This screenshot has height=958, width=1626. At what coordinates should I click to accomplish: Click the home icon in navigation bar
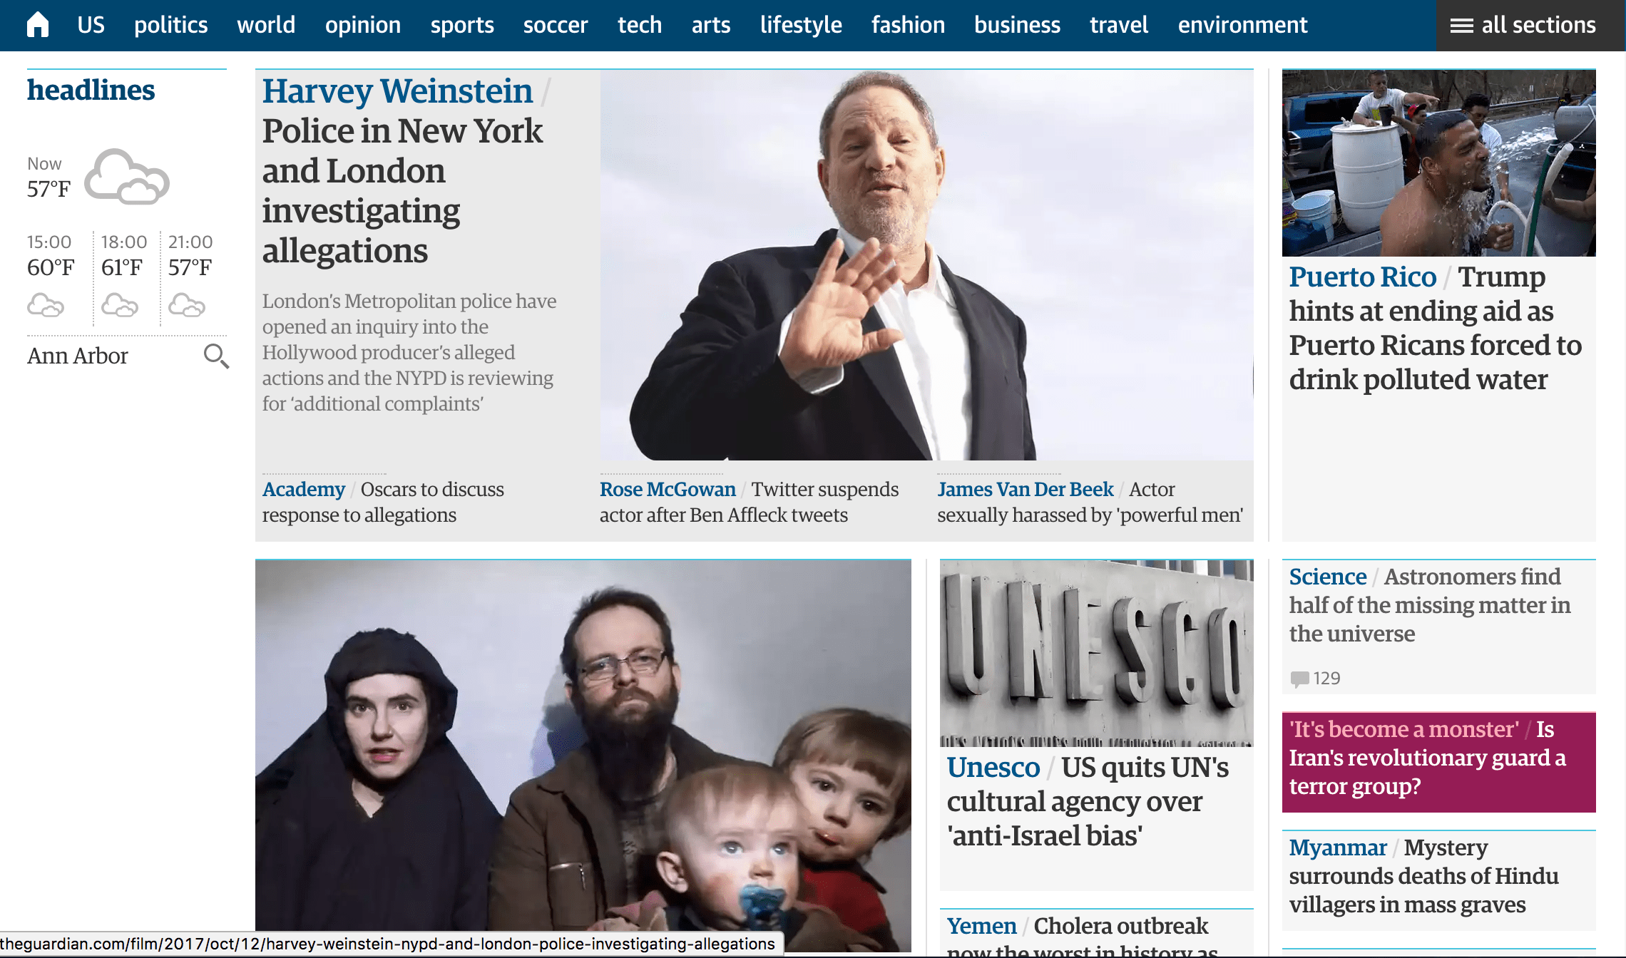38,25
